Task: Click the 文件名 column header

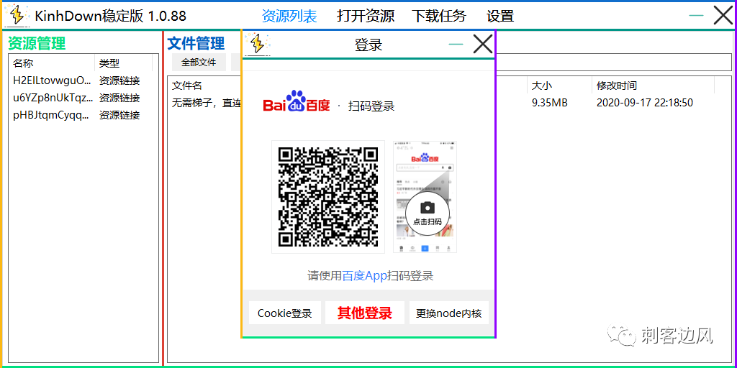Action: tap(187, 86)
